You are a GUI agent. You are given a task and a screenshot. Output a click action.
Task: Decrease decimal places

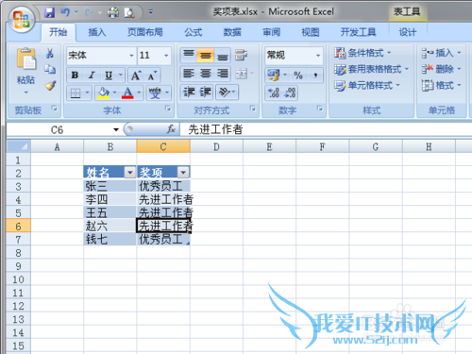pyautogui.click(x=290, y=93)
